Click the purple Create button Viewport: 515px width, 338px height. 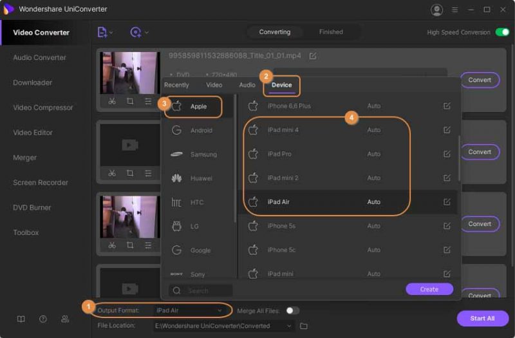point(429,289)
